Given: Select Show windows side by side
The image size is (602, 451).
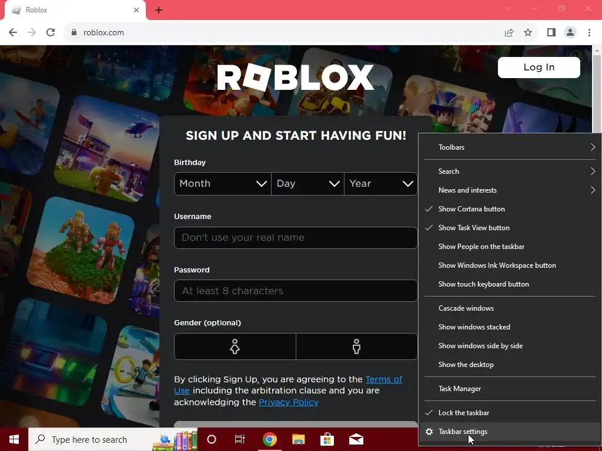Looking at the screenshot, I should (x=510, y=346).
